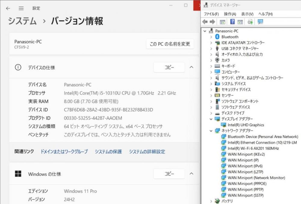Collapse the ディスプレイ アダプター category
The image size is (301, 204).
coord(211,119)
